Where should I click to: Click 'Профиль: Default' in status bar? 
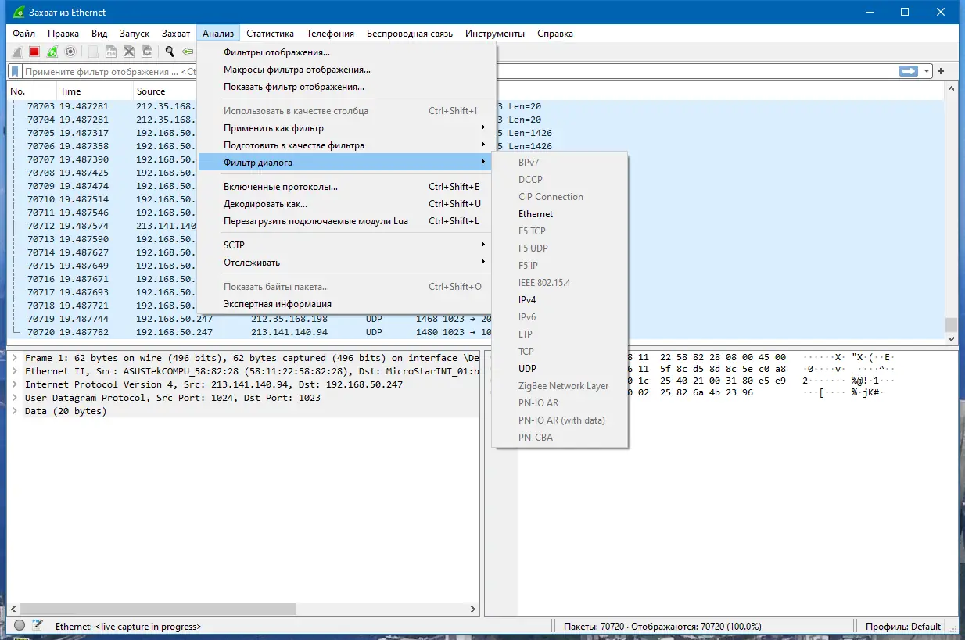pyautogui.click(x=902, y=626)
